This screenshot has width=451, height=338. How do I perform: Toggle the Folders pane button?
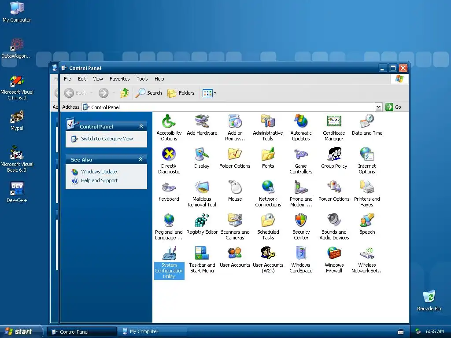pos(181,93)
